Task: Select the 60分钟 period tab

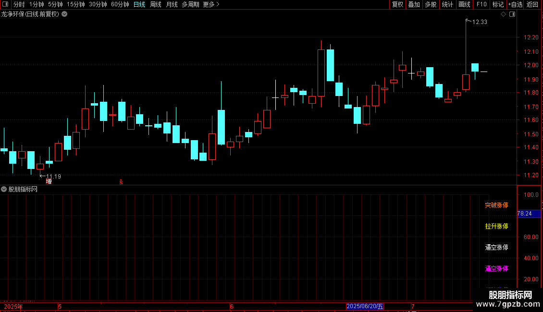Action: pos(120,4)
